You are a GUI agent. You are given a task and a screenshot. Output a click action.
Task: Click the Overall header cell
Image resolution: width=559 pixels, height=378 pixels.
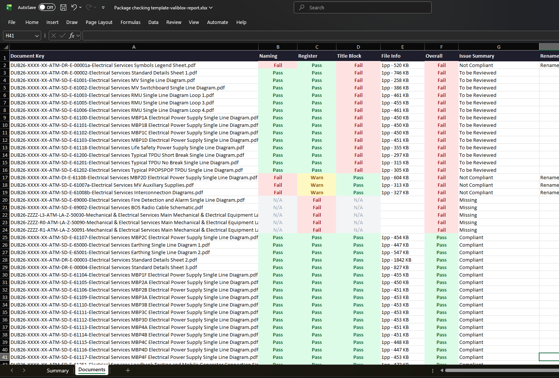point(441,56)
